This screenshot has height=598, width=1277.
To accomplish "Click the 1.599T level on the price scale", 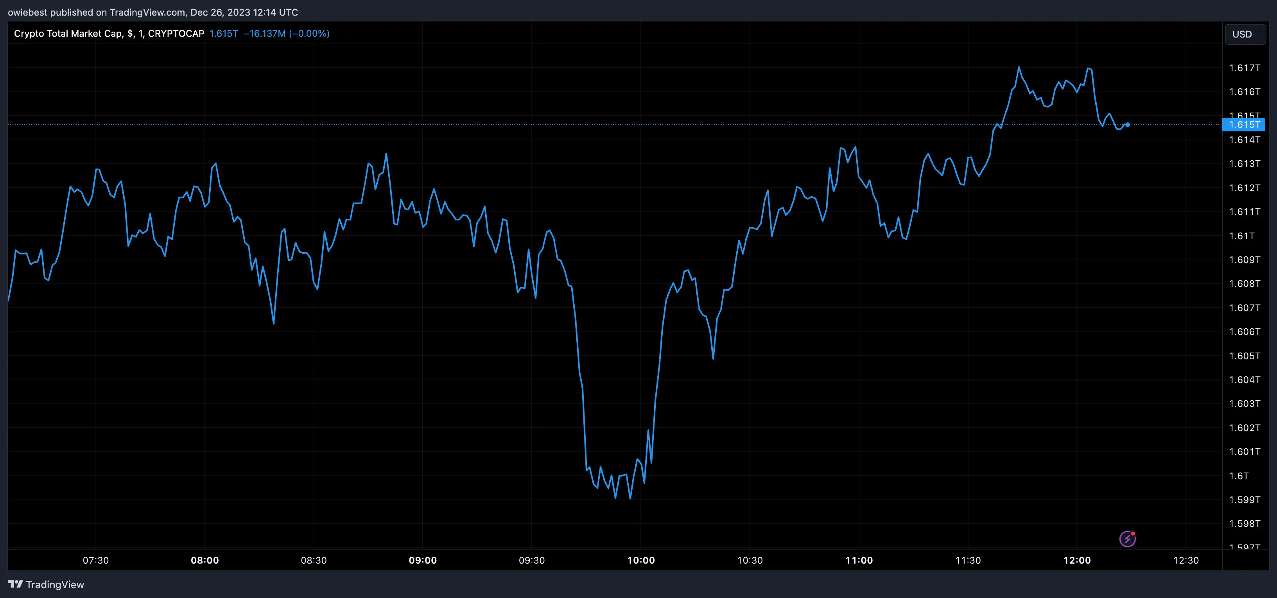I will [1245, 500].
